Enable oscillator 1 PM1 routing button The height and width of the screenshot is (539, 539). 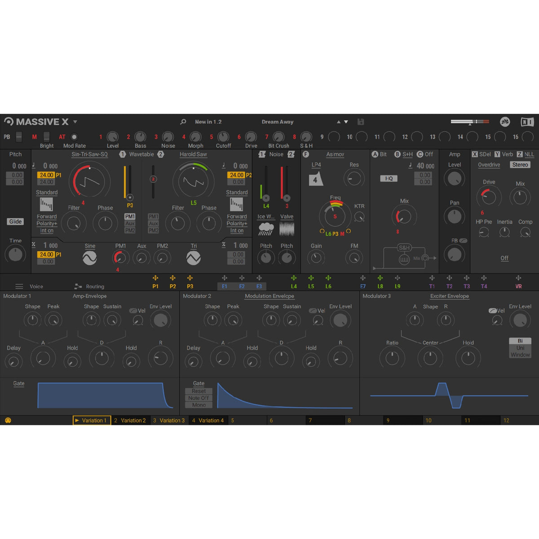(130, 216)
